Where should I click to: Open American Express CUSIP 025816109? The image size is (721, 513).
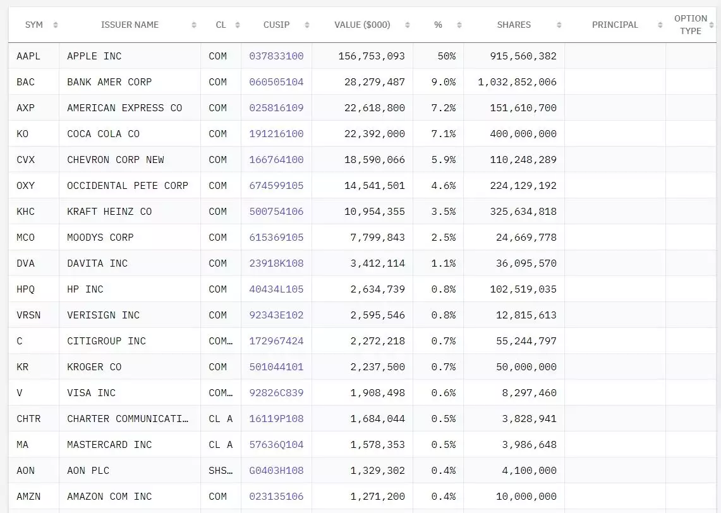[x=276, y=108]
